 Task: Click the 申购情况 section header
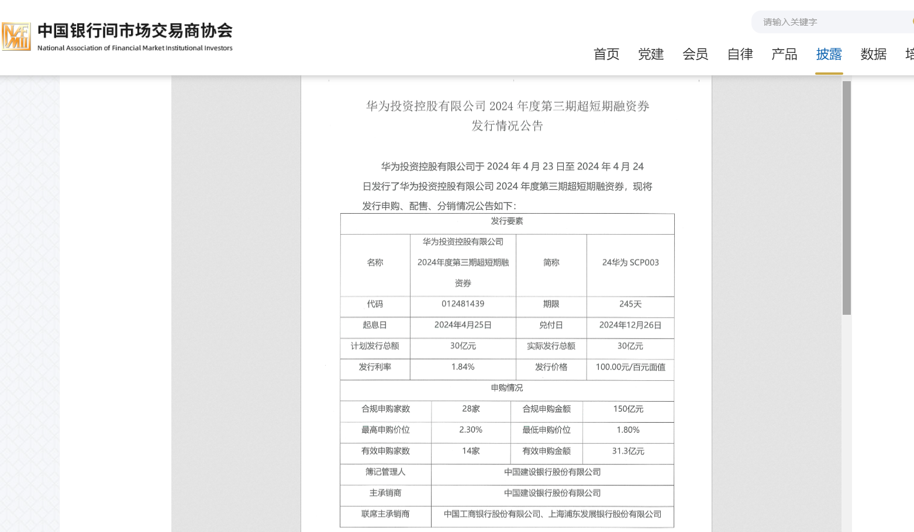[x=507, y=388]
